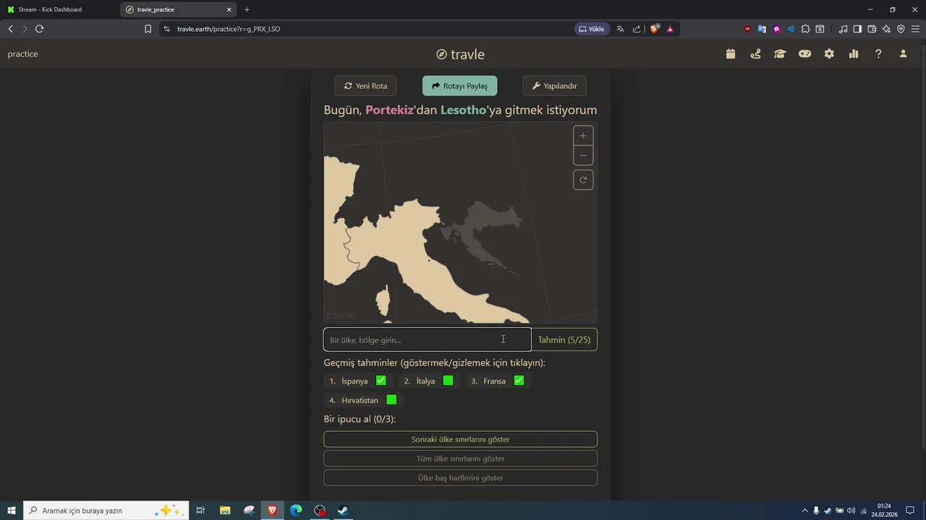Bookmark this page using the bookmark icon
Viewport: 926px width, 520px height.
pos(148,29)
